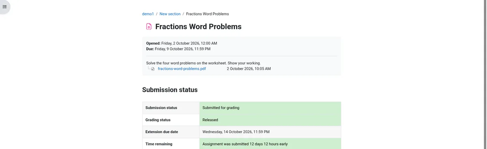This screenshot has width=487, height=149.
Task: Click the submitted 12 days 12 hours early cell
Action: tap(270, 144)
